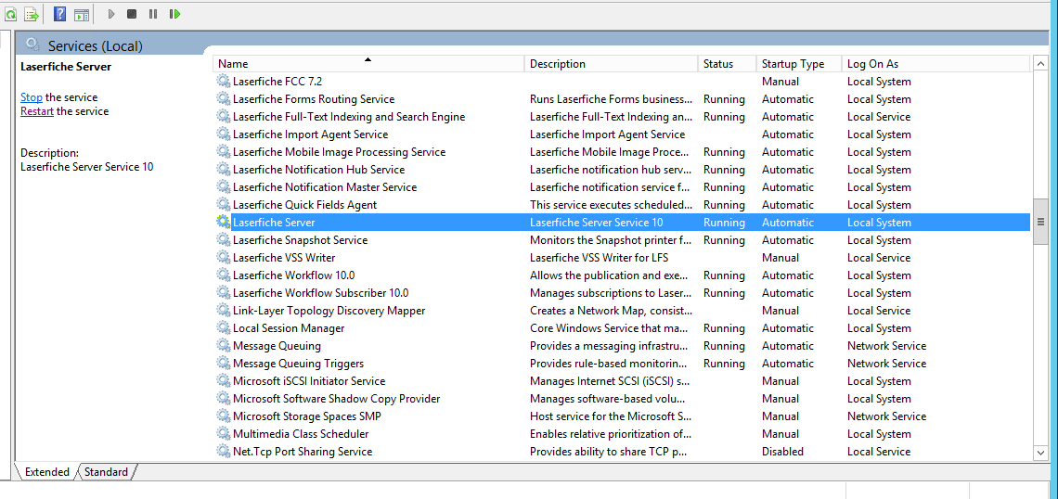Click gear icon for Laserfiche Mobile Image Processing
Viewport: 1058px width, 499px height.
click(223, 152)
